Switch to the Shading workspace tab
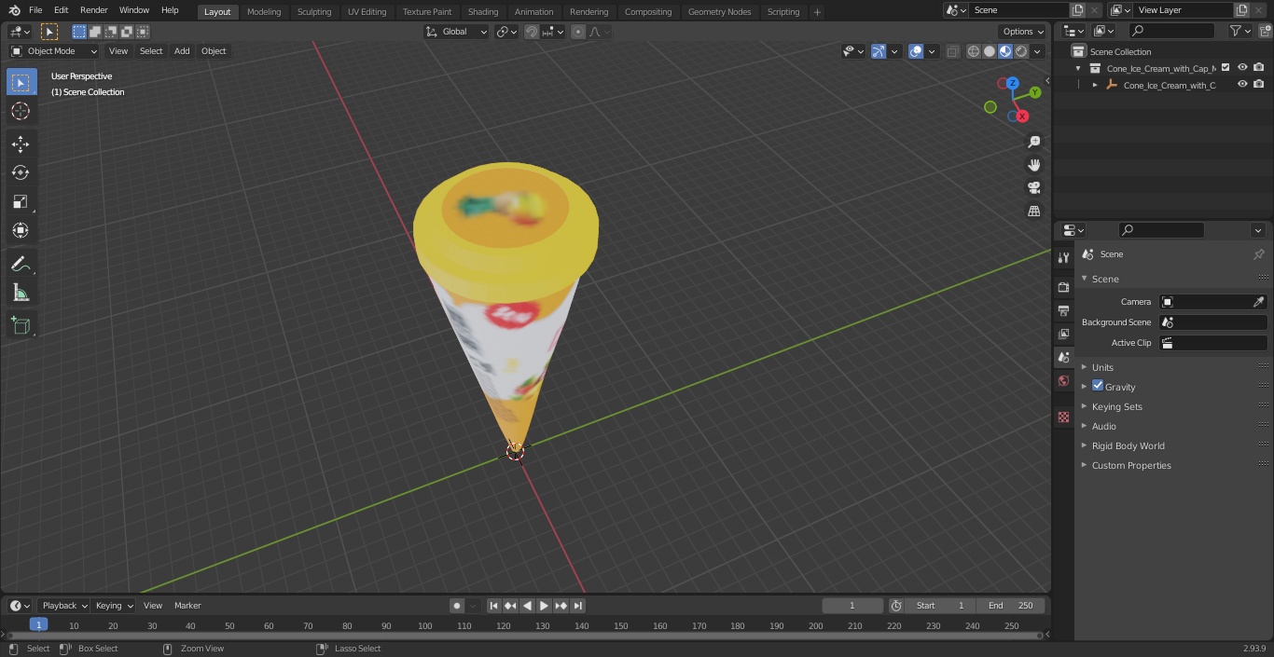 point(483,12)
